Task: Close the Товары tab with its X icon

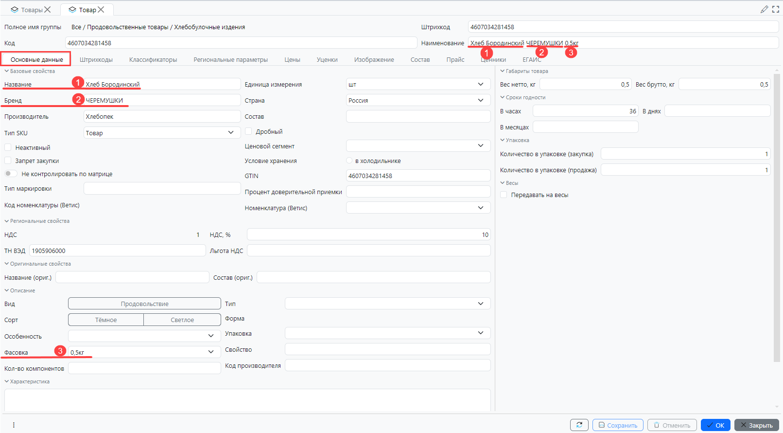Action: (x=48, y=10)
